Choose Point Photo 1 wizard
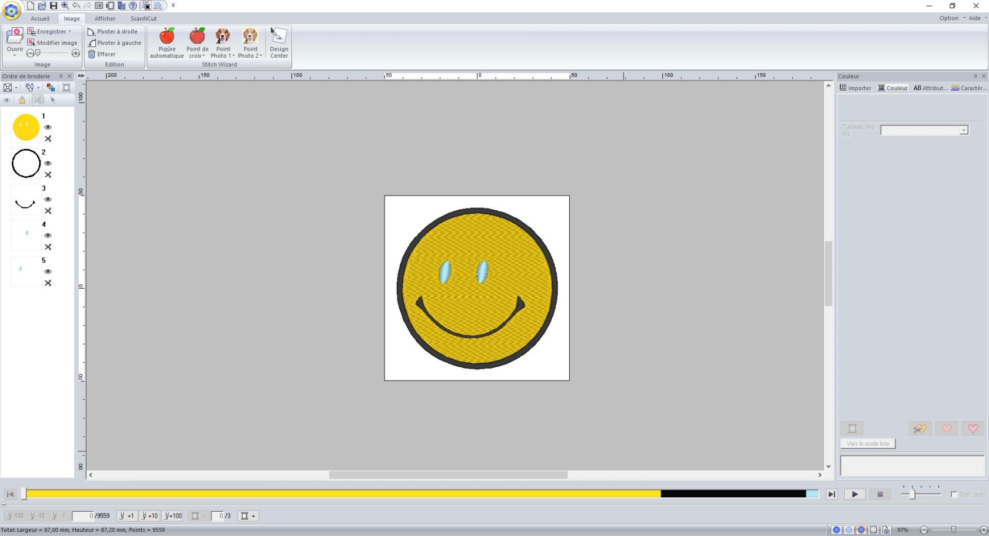The width and height of the screenshot is (989, 536). pos(223,43)
